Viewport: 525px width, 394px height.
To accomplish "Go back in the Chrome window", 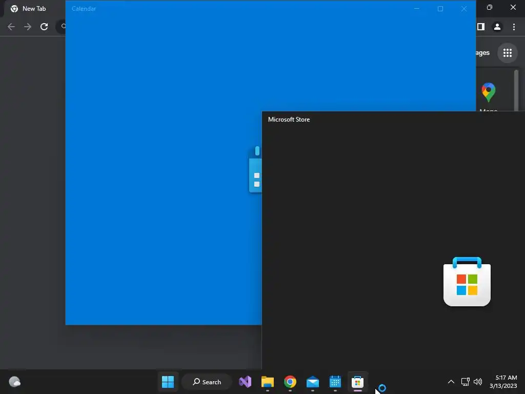I will [x=11, y=27].
